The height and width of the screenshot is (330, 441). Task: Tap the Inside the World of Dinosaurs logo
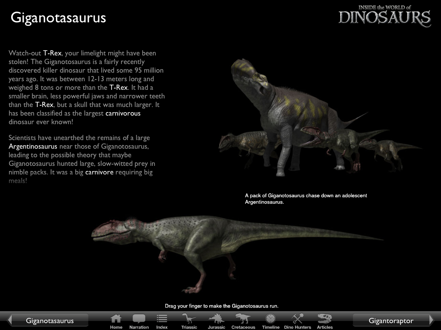pos(385,16)
